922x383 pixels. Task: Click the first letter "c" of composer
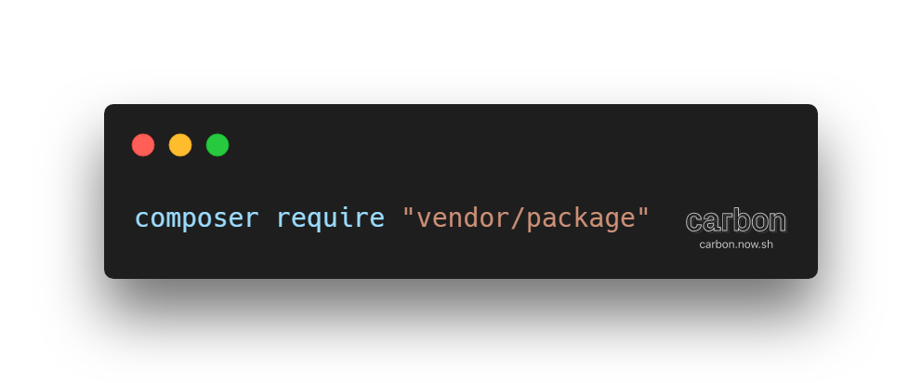pos(141,220)
